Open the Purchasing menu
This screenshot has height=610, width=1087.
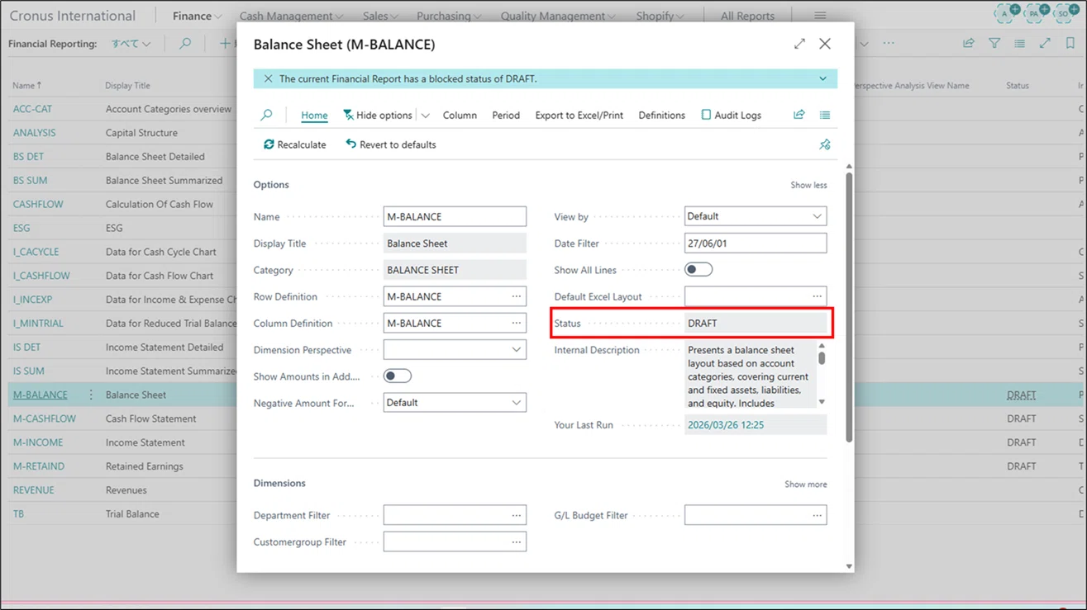(x=449, y=16)
